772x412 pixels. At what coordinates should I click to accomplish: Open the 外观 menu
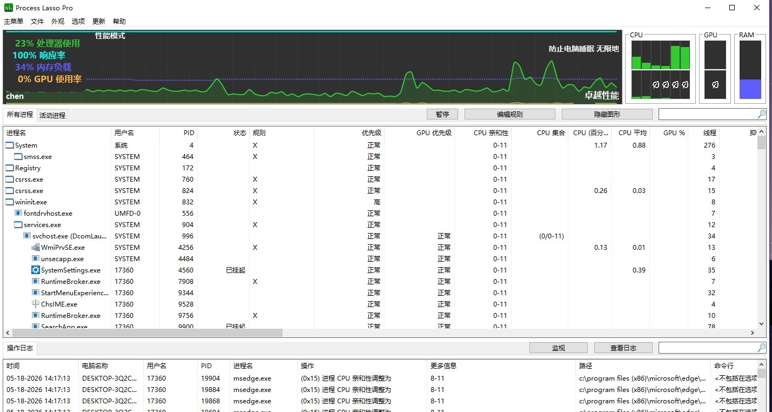click(x=58, y=22)
